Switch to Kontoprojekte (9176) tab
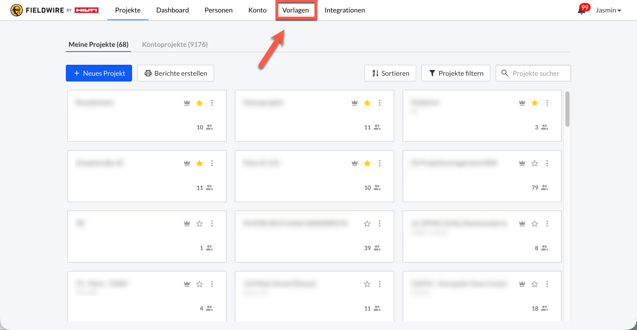The width and height of the screenshot is (637, 330). click(x=175, y=44)
